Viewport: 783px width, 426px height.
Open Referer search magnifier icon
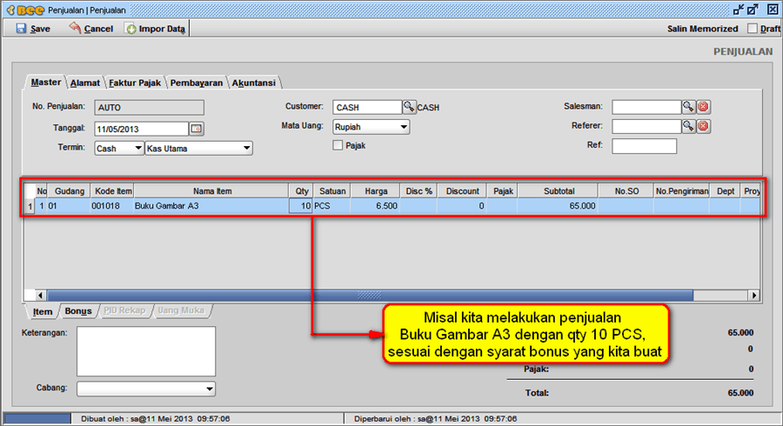coord(689,126)
